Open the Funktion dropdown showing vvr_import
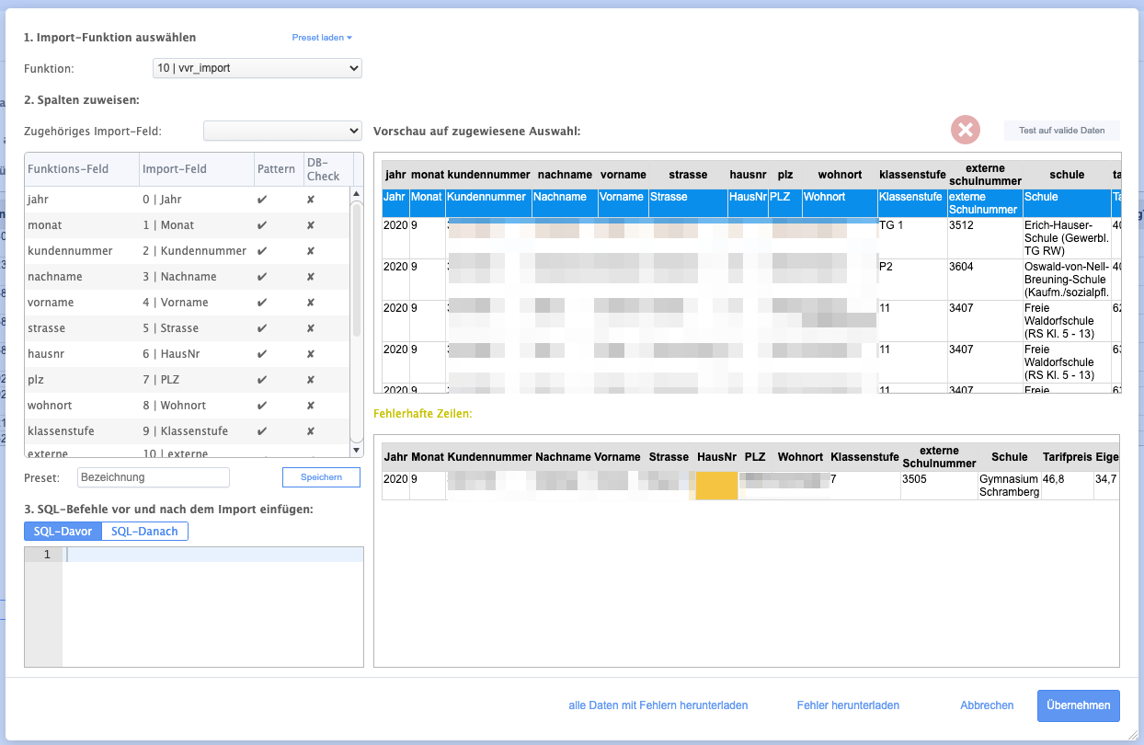1144x745 pixels. coord(257,68)
